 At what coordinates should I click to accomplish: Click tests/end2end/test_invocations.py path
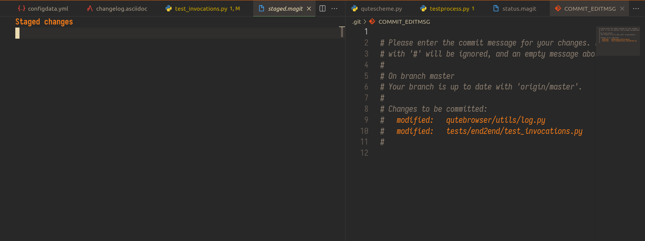pyautogui.click(x=515, y=131)
